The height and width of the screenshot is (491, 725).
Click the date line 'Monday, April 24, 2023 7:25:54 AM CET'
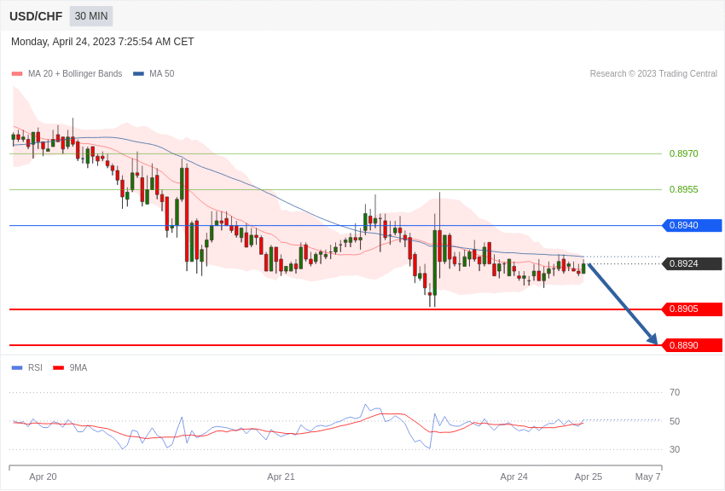[x=102, y=42]
